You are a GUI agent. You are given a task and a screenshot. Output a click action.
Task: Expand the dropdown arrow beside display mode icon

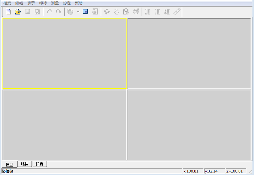(78, 12)
